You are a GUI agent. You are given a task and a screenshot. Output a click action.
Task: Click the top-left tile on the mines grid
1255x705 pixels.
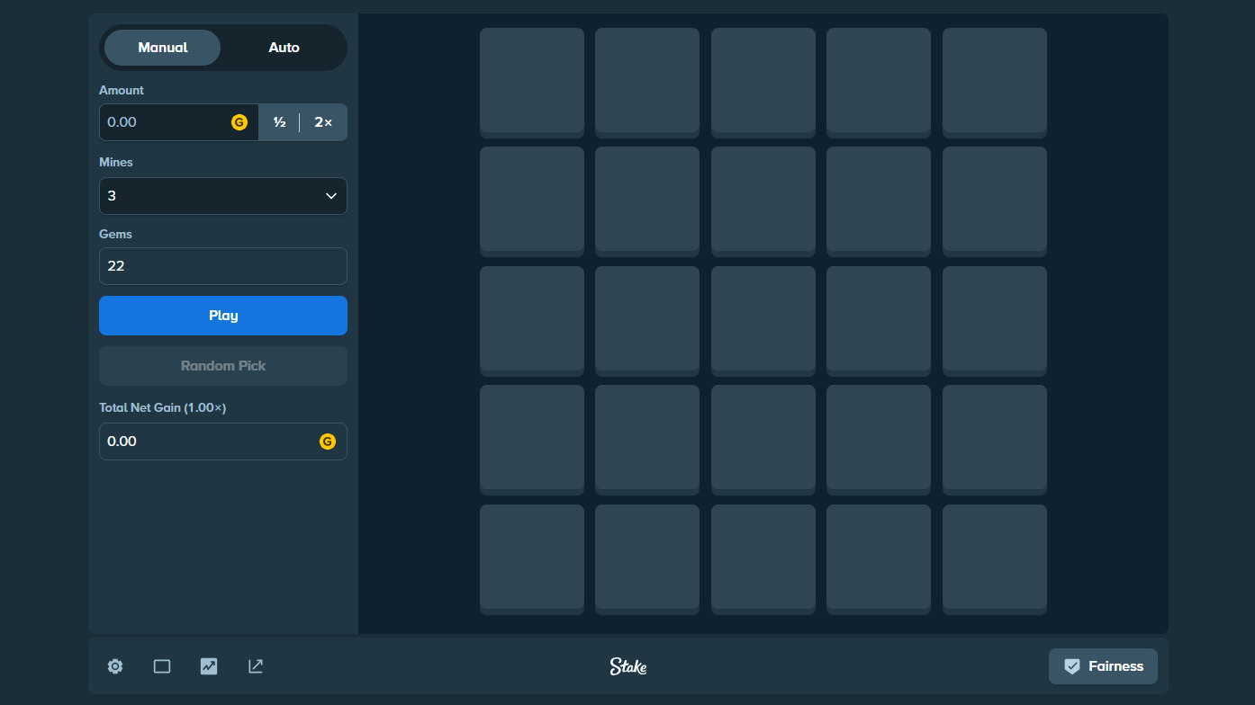[531, 82]
